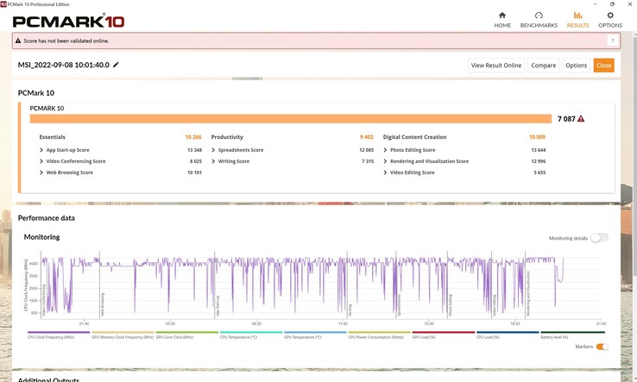Screen dimensions: 637x382
Task: Toggle GPU Temperature legend series
Action: coord(315,335)
